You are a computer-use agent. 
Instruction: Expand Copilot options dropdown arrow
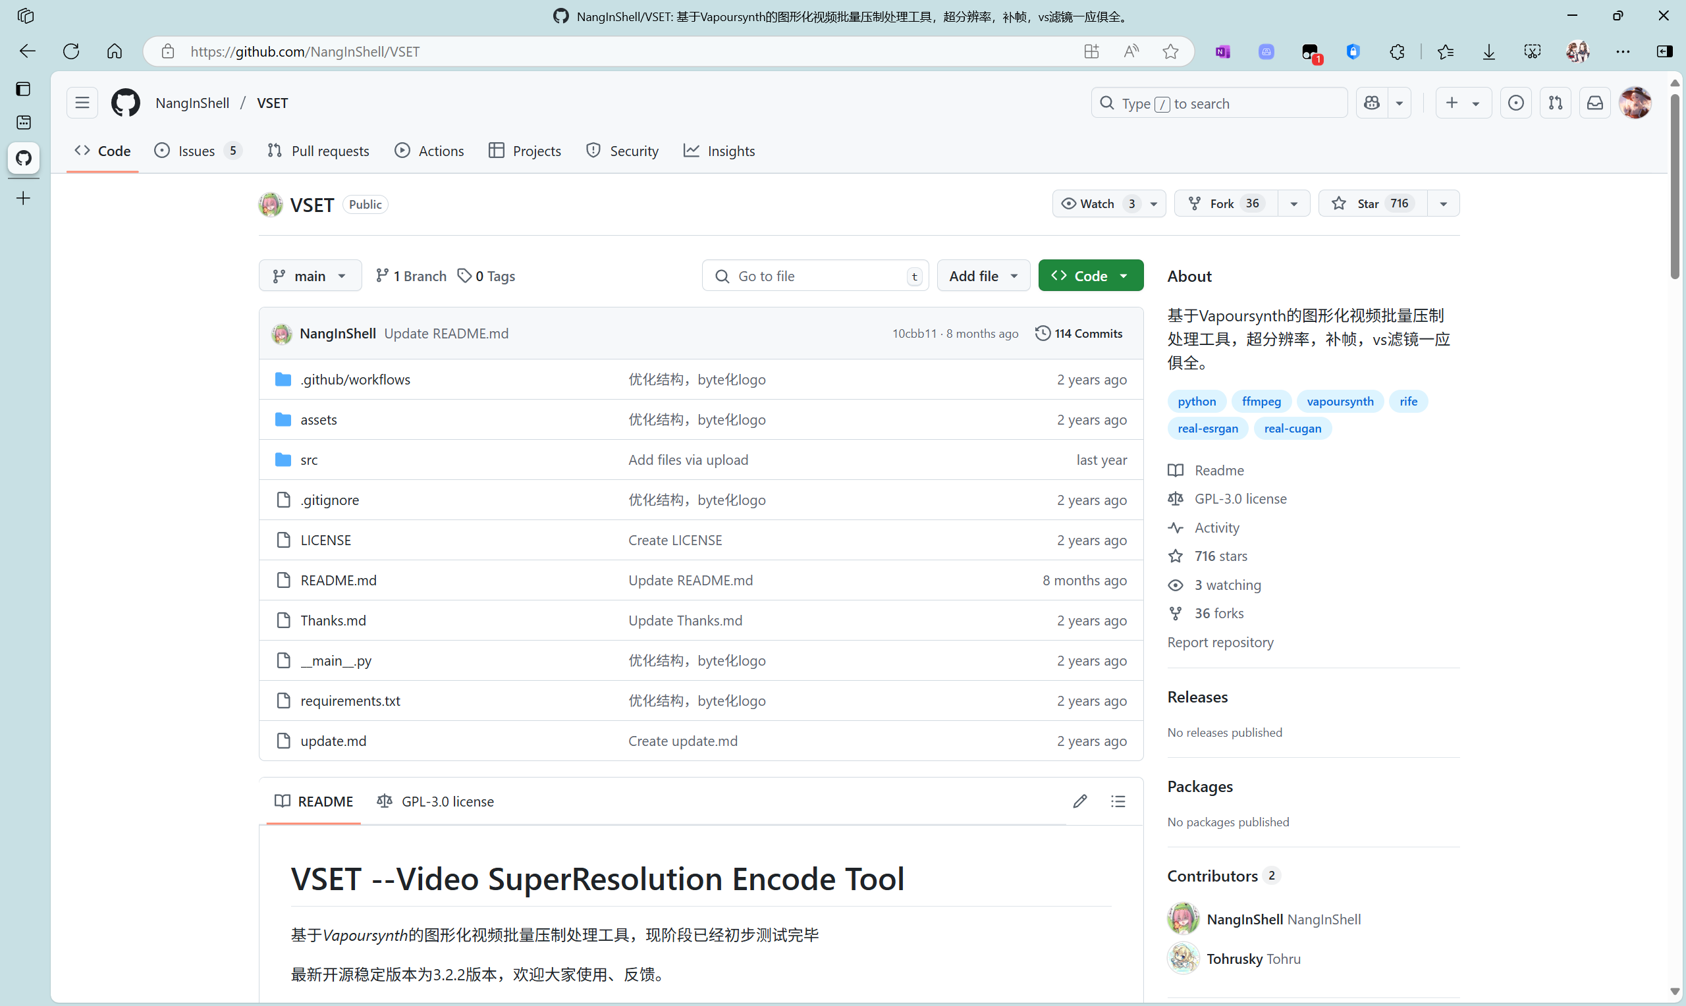click(x=1400, y=103)
